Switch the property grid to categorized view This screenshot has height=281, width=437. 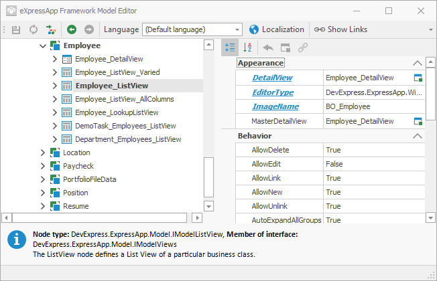[230, 48]
